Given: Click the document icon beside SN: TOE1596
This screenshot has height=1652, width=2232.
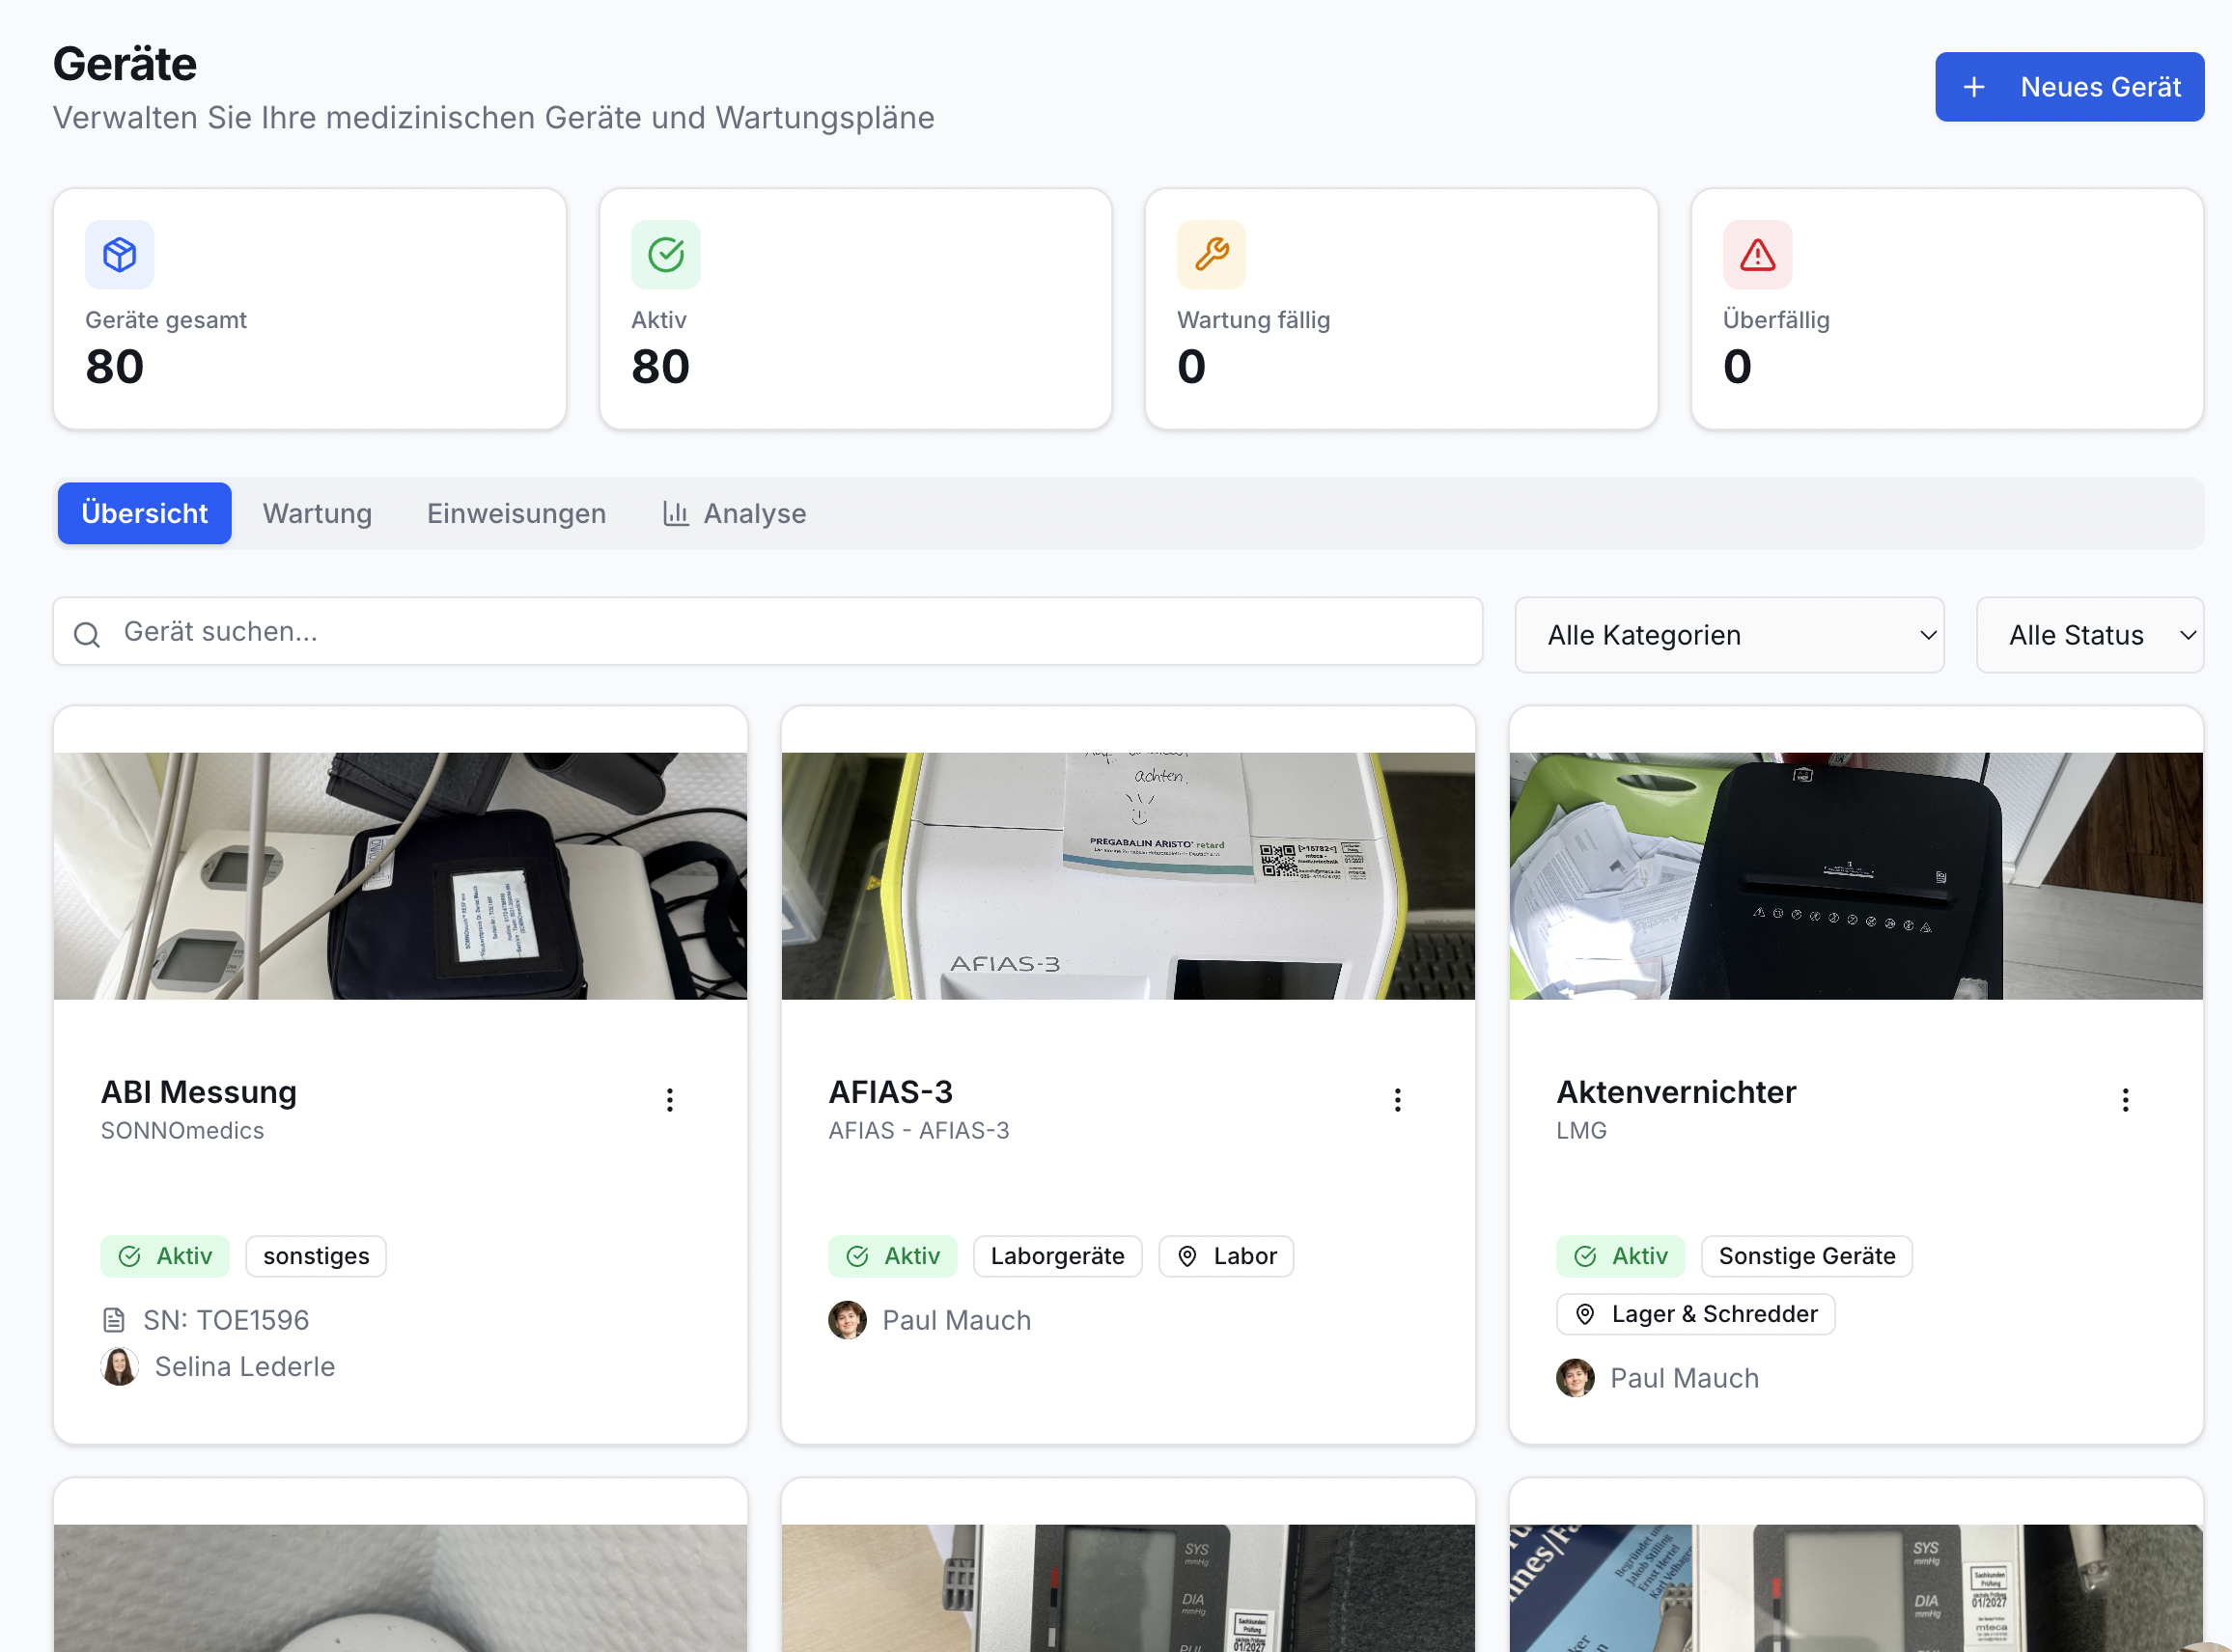Looking at the screenshot, I should [x=114, y=1320].
